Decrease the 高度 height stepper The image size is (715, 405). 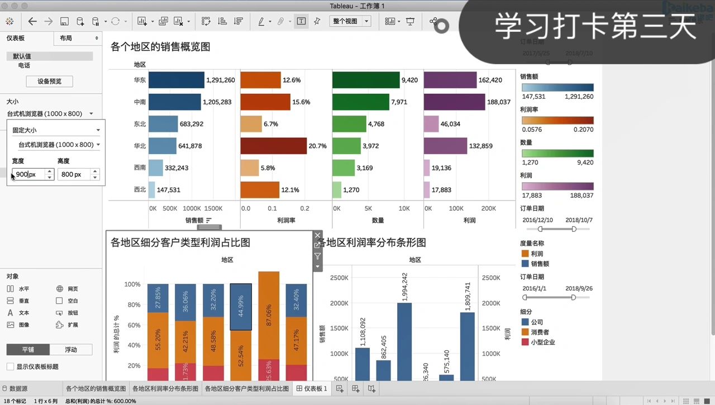(95, 177)
